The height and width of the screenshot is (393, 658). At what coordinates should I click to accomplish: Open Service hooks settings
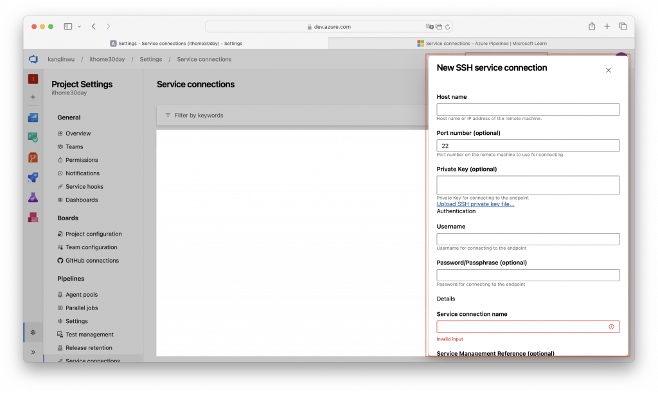[x=84, y=187]
